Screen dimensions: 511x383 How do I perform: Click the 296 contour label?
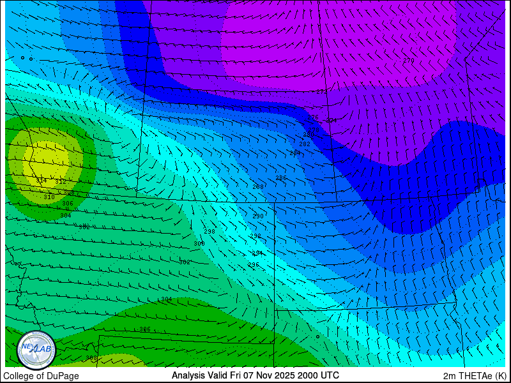253,264
